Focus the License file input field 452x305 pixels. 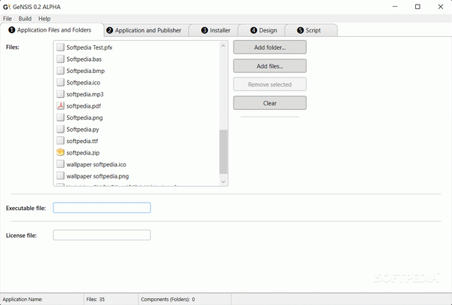tap(102, 235)
